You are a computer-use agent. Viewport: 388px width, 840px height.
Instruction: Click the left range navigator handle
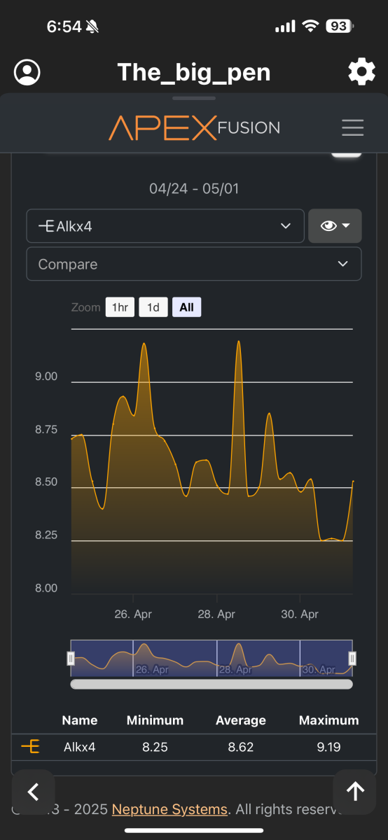click(x=71, y=658)
